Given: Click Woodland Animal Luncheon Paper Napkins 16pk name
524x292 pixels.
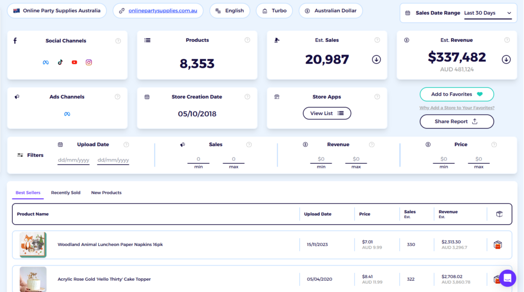Looking at the screenshot, I should coord(111,245).
